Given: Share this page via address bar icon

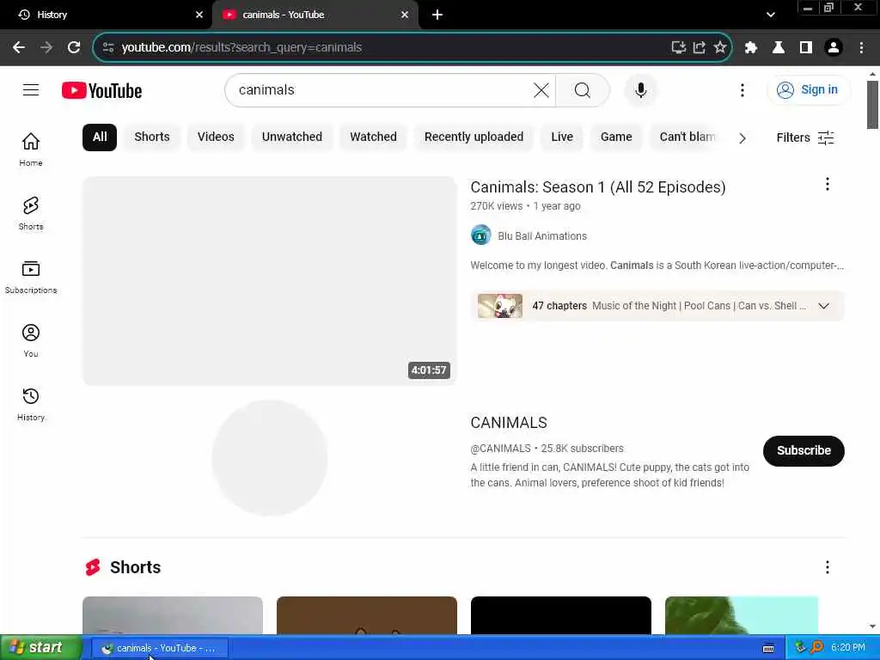Looking at the screenshot, I should click(699, 47).
